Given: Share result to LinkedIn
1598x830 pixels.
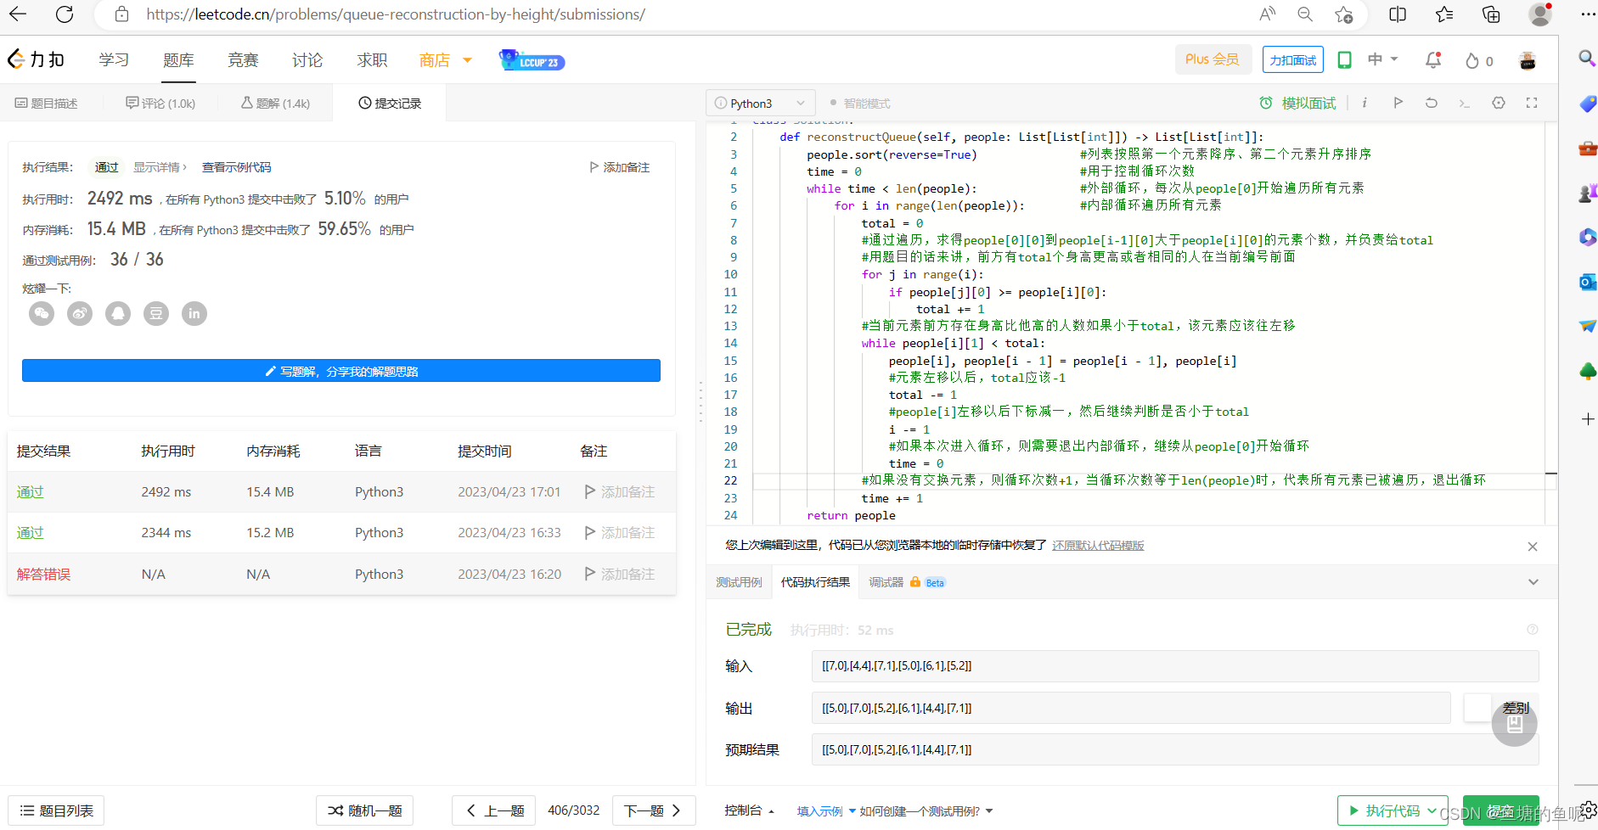Looking at the screenshot, I should point(194,314).
